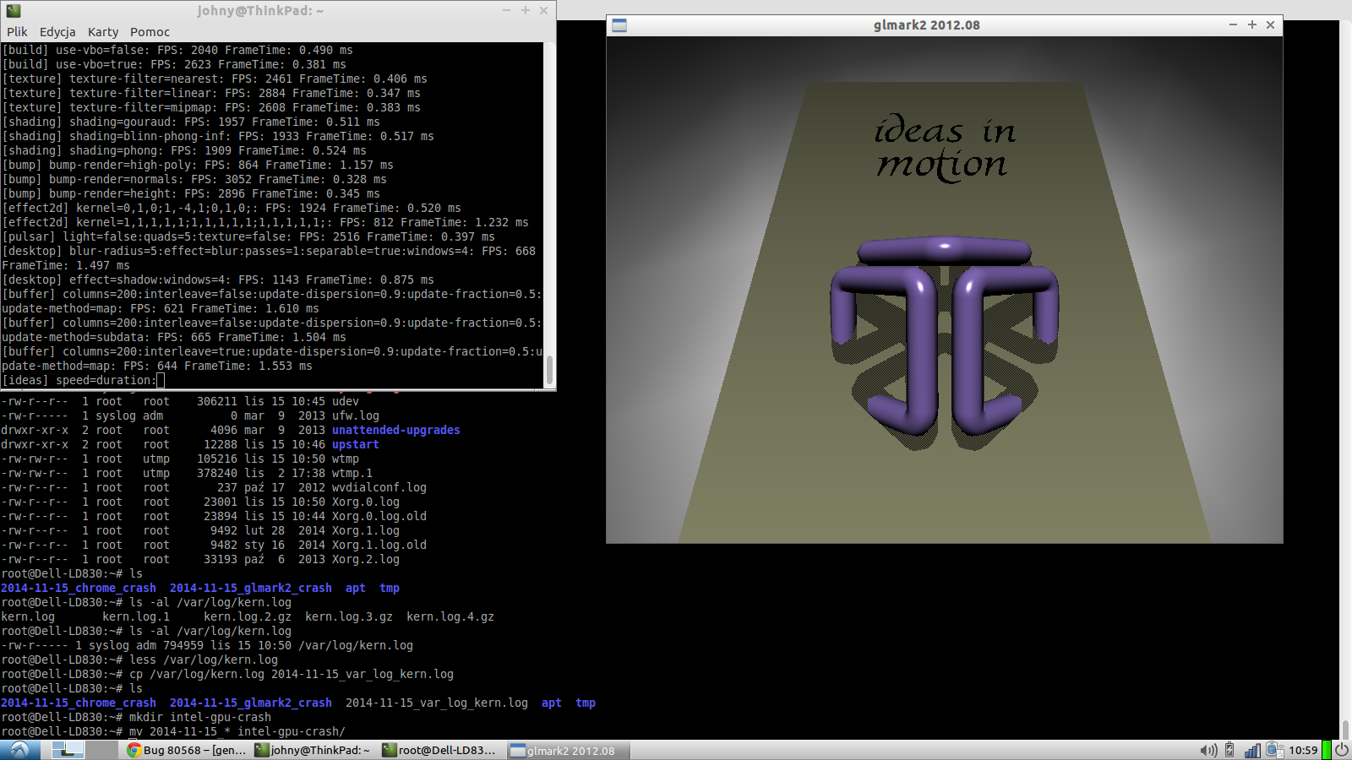Viewport: 1352px width, 760px height.
Task: Click the show desktop pager icon
Action: [68, 750]
